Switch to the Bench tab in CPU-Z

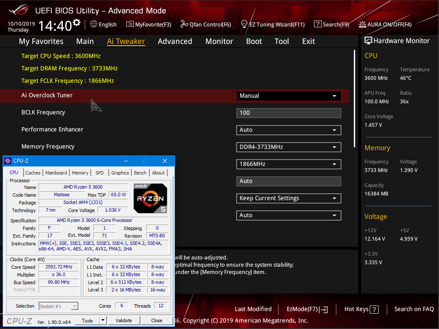140,173
